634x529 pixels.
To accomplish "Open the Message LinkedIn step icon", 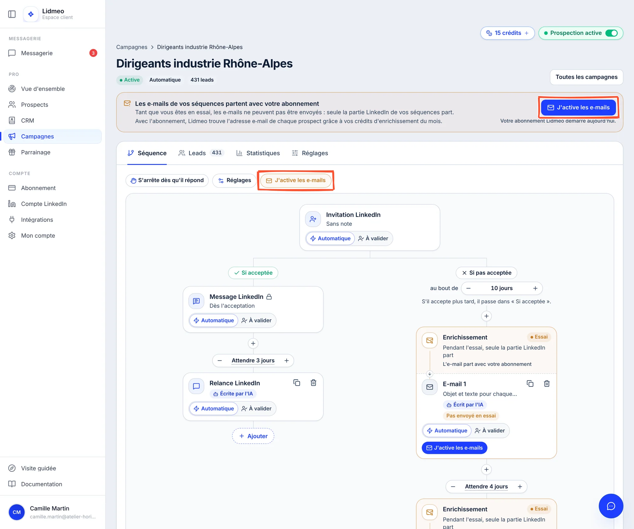I will (196, 301).
